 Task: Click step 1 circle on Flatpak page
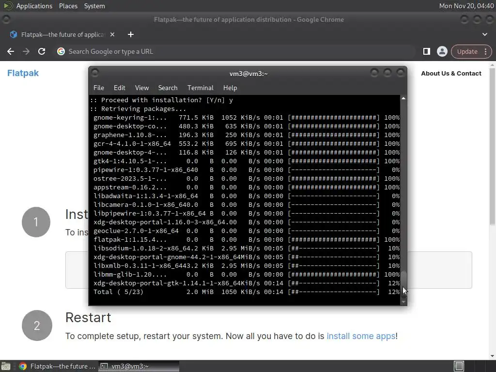pyautogui.click(x=36, y=222)
